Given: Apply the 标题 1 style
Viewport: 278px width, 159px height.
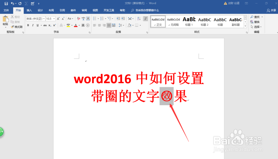Looking at the screenshot, I should tap(189, 21).
